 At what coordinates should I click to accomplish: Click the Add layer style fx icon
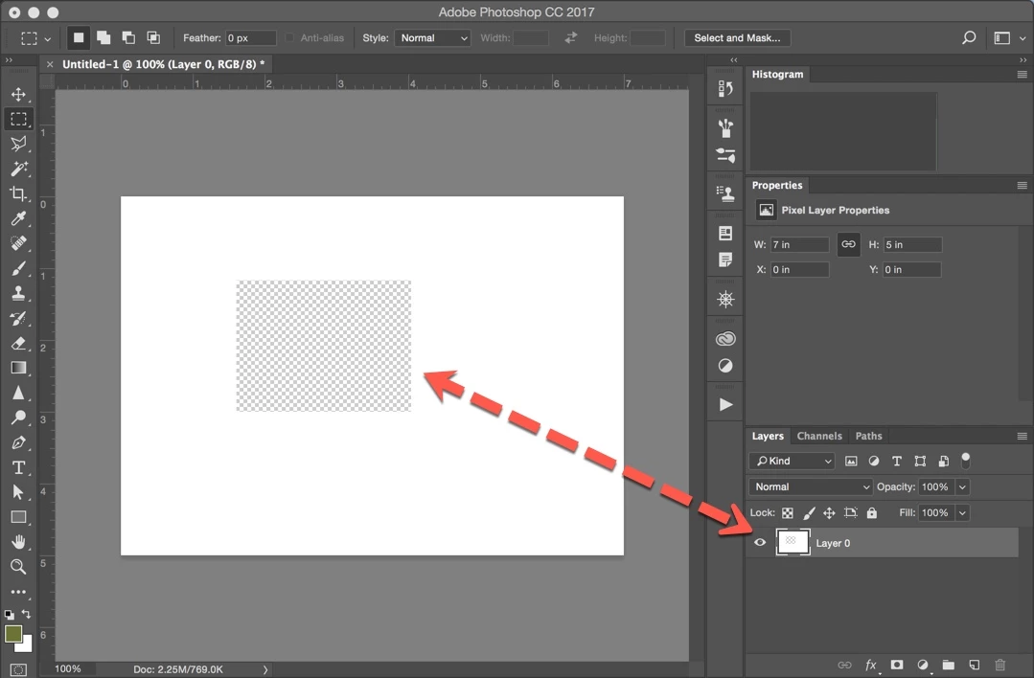870,665
